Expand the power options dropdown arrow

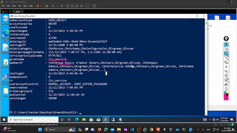(41, 6)
